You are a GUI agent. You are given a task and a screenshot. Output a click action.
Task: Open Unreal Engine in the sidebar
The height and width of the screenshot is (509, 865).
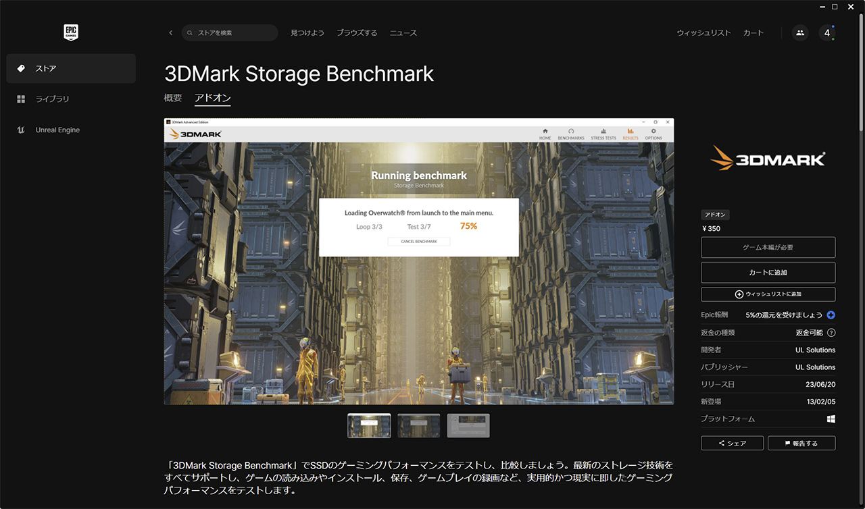71,130
